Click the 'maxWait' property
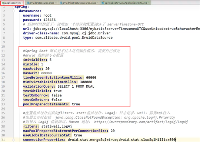 [31, 73]
